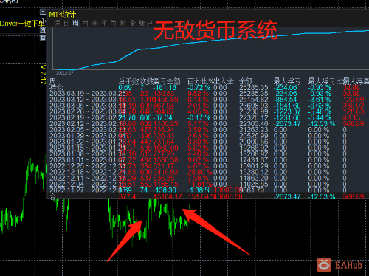
Task: Click the first square icon below the move arrows
Action: [44, 30]
